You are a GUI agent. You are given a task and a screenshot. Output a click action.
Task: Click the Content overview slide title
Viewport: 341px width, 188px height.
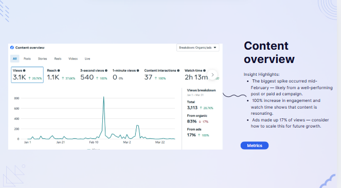pos(269,52)
